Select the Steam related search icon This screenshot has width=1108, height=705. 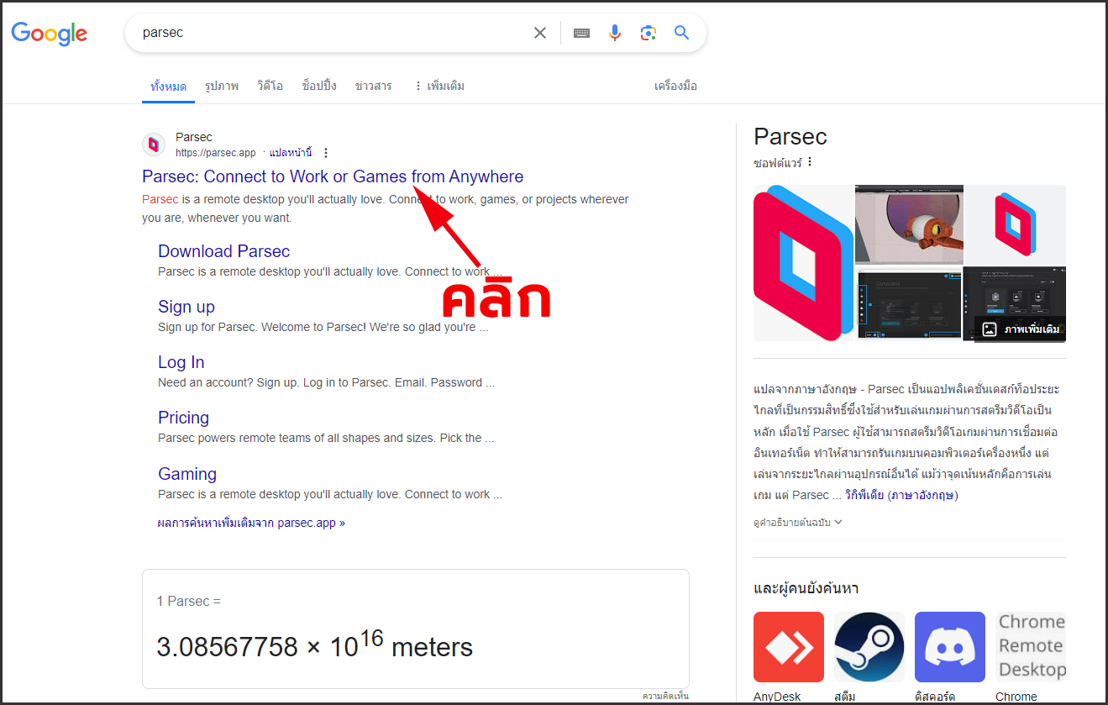(x=869, y=647)
